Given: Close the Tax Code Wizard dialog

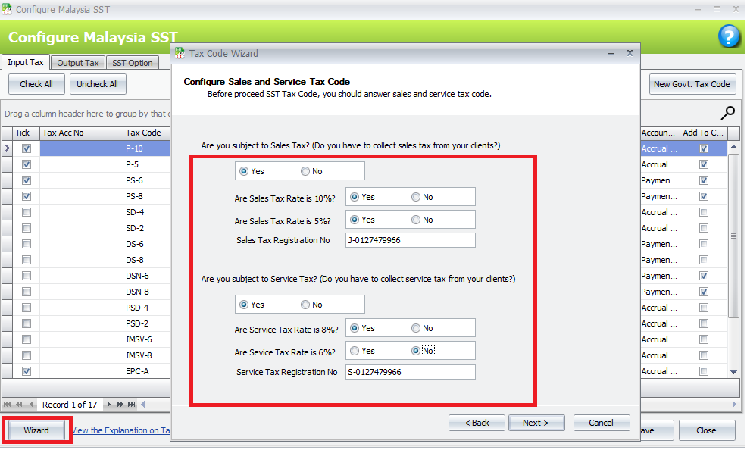Looking at the screenshot, I should click(x=630, y=53).
